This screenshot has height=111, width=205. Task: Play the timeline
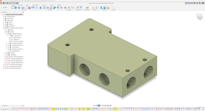pyautogui.click(x=5, y=109)
